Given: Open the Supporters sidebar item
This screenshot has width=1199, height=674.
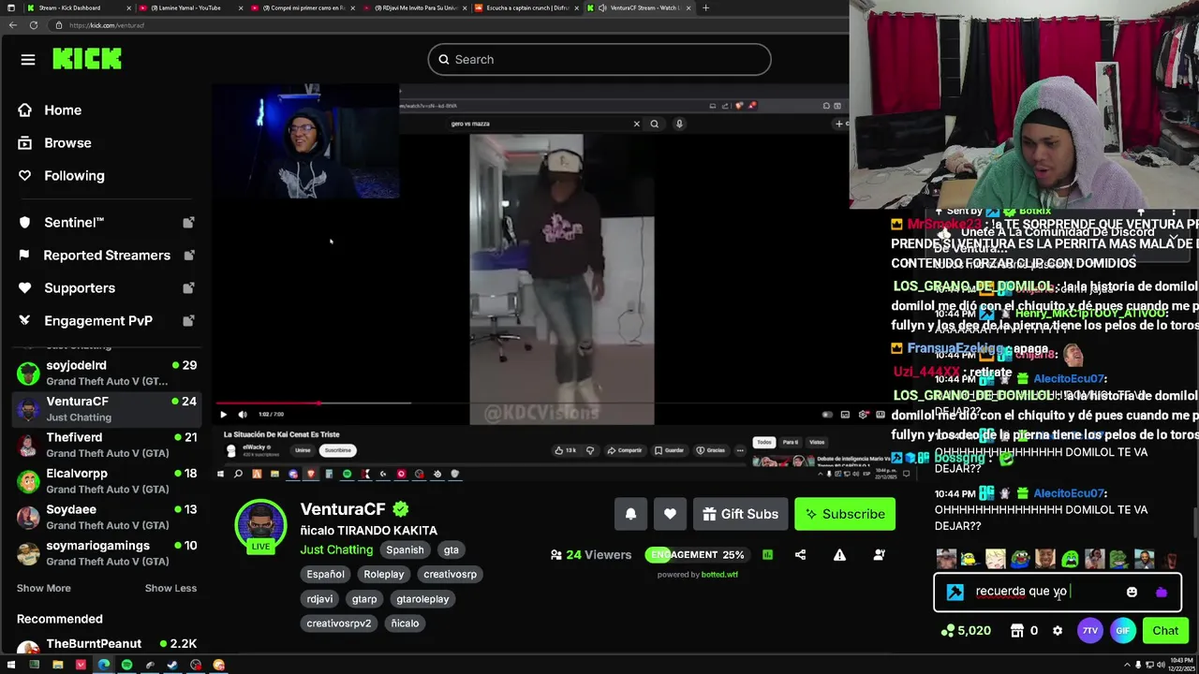Looking at the screenshot, I should (x=80, y=288).
